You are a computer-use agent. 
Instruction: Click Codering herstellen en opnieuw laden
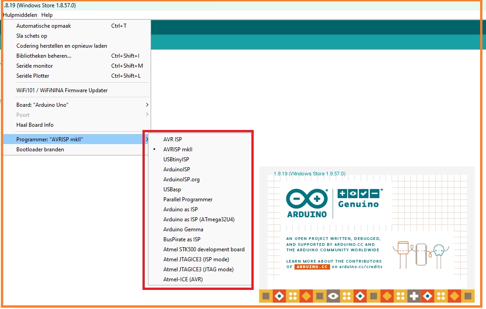(77, 45)
